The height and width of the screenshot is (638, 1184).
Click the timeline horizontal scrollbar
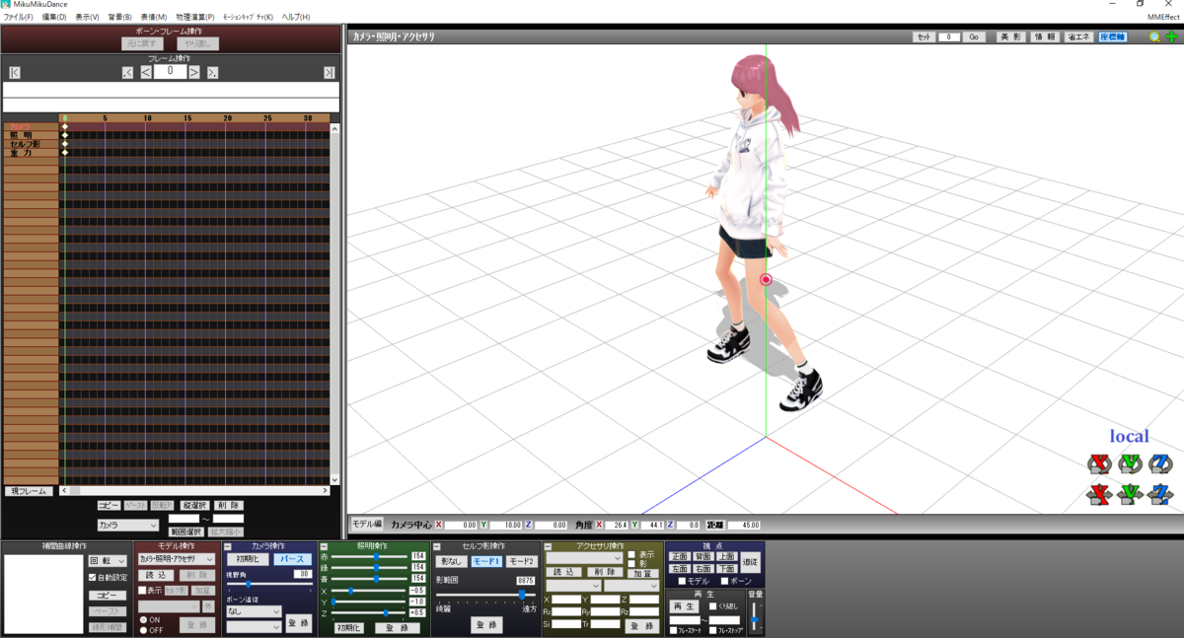[195, 490]
